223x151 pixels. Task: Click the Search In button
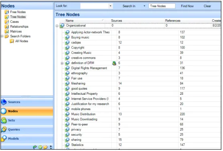[x=129, y=6]
